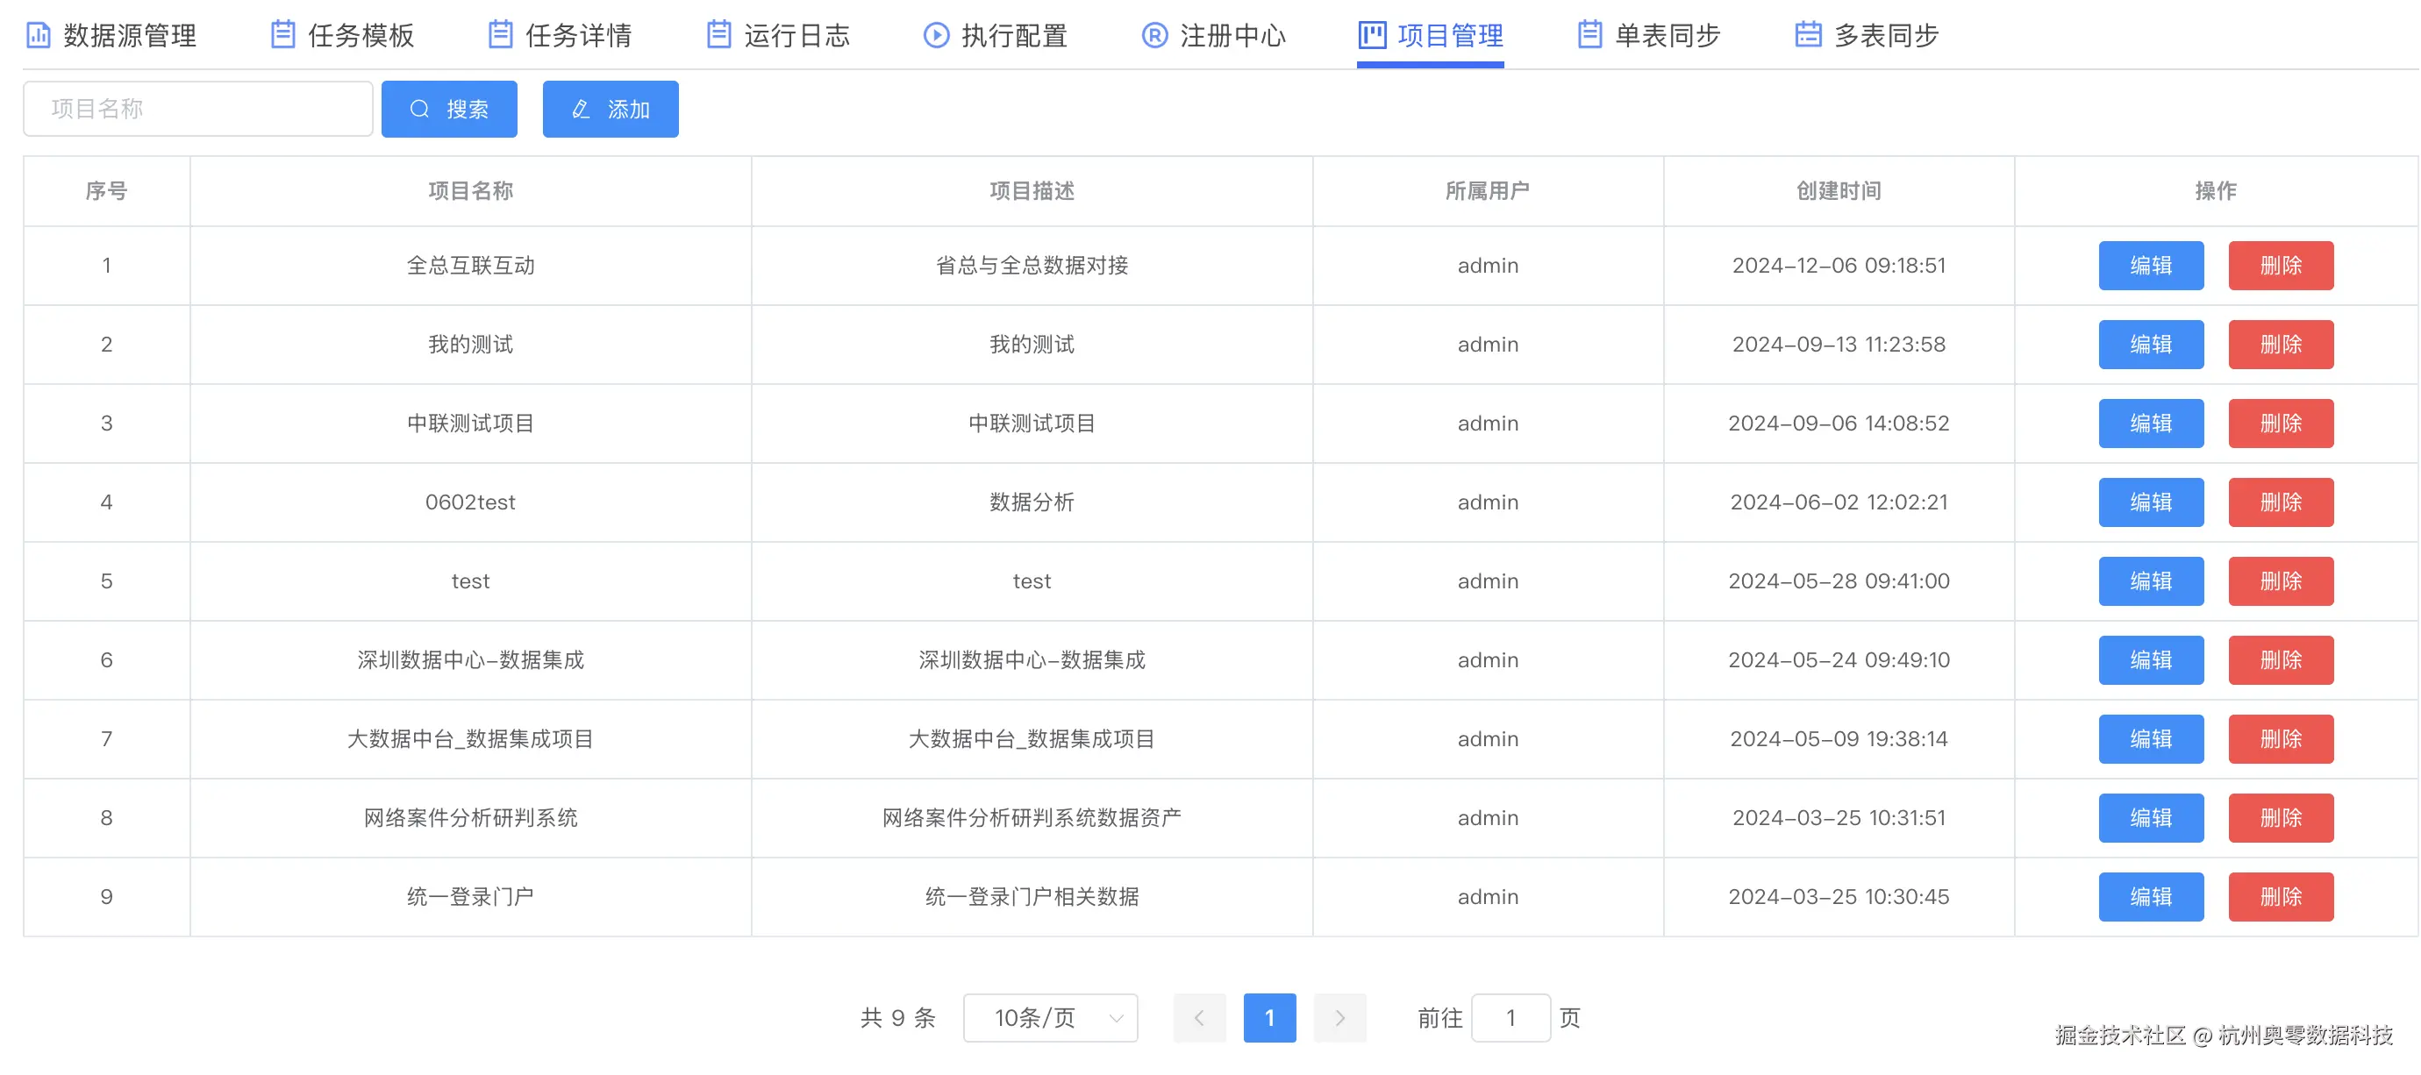Image resolution: width=2421 pixels, height=1075 pixels.
Task: Click the 多表同步 calendar icon
Action: pyautogui.click(x=1807, y=35)
